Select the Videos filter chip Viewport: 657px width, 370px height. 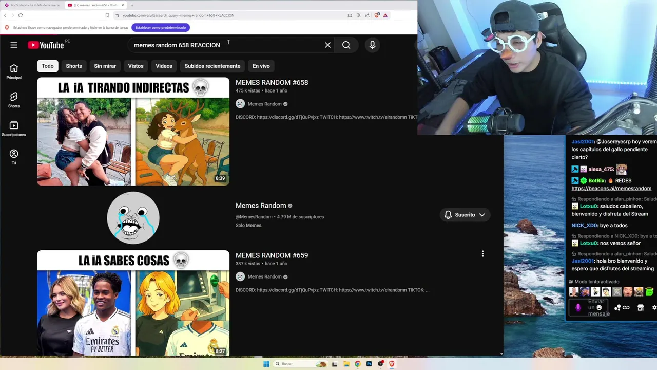coord(164,66)
